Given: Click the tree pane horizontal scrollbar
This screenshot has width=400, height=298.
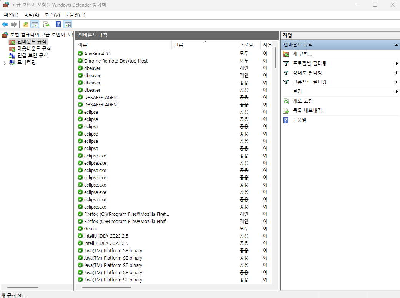Looking at the screenshot, I should pyautogui.click(x=23, y=287).
